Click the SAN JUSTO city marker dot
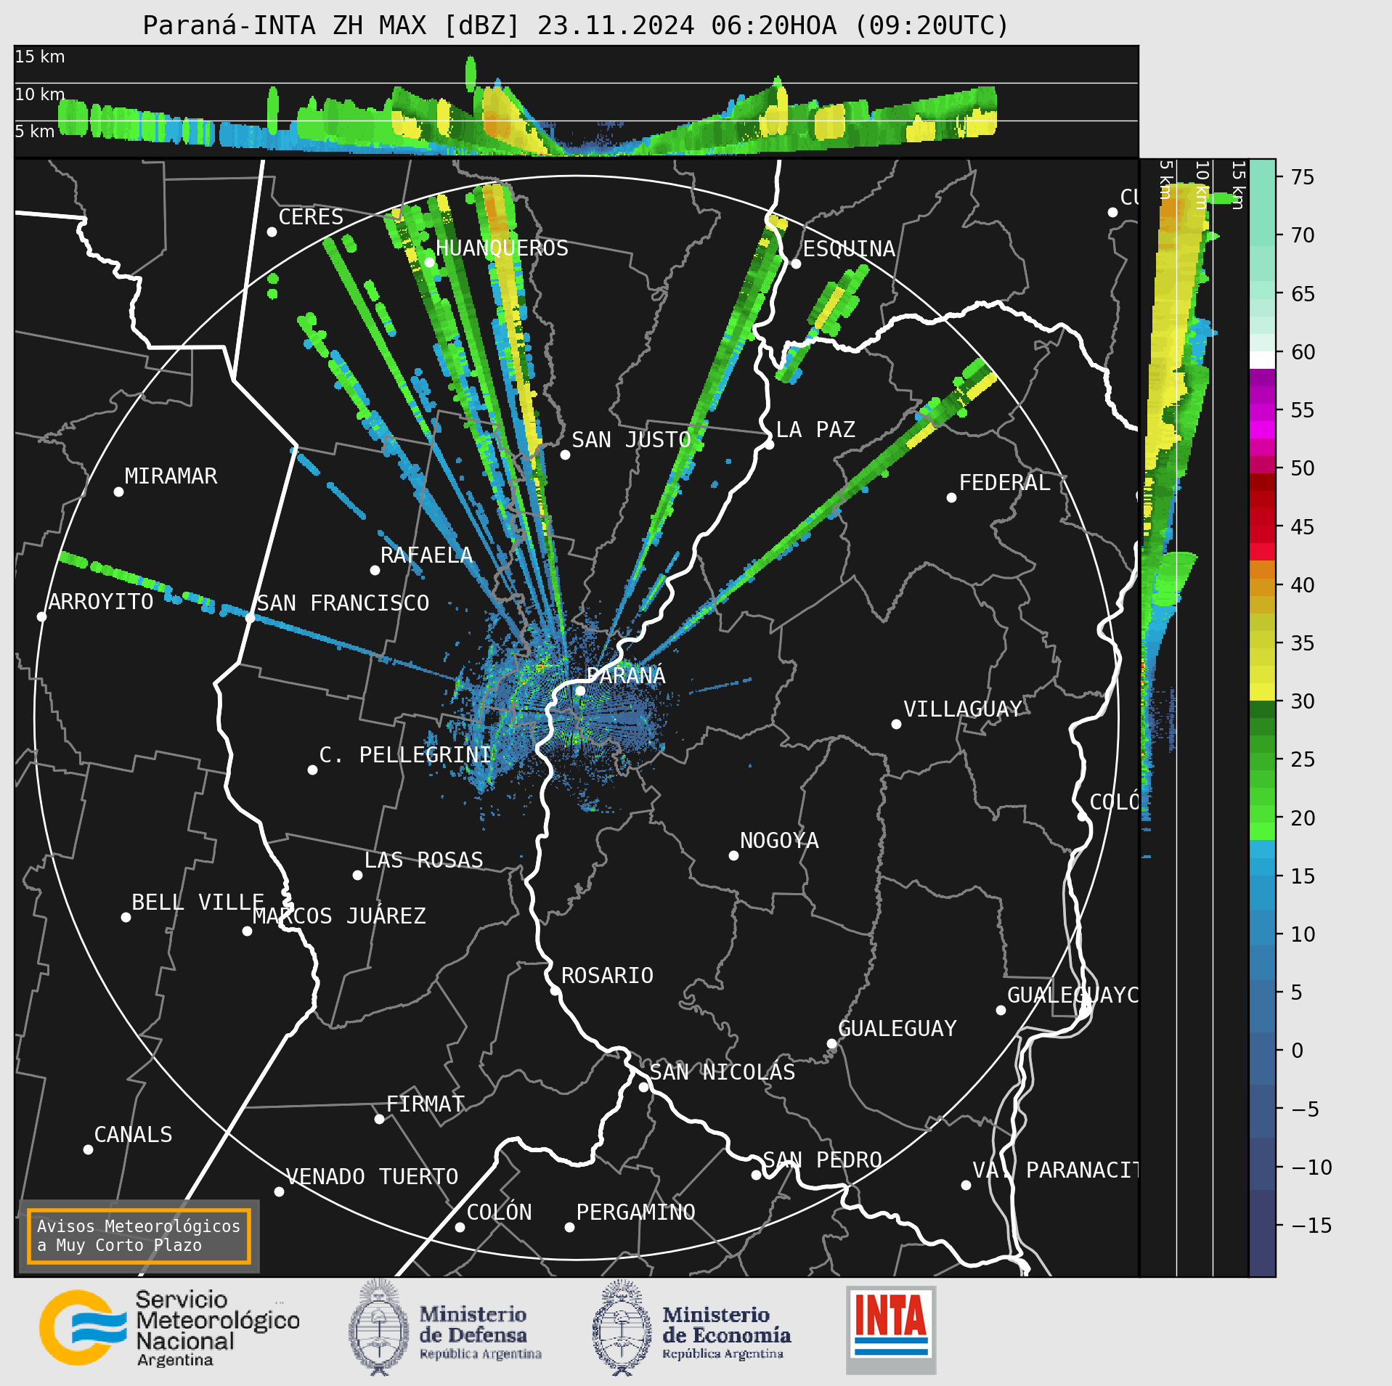The height and width of the screenshot is (1386, 1392). (565, 454)
